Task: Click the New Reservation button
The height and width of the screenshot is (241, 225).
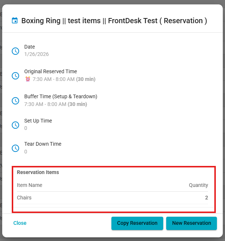Action: click(192, 223)
